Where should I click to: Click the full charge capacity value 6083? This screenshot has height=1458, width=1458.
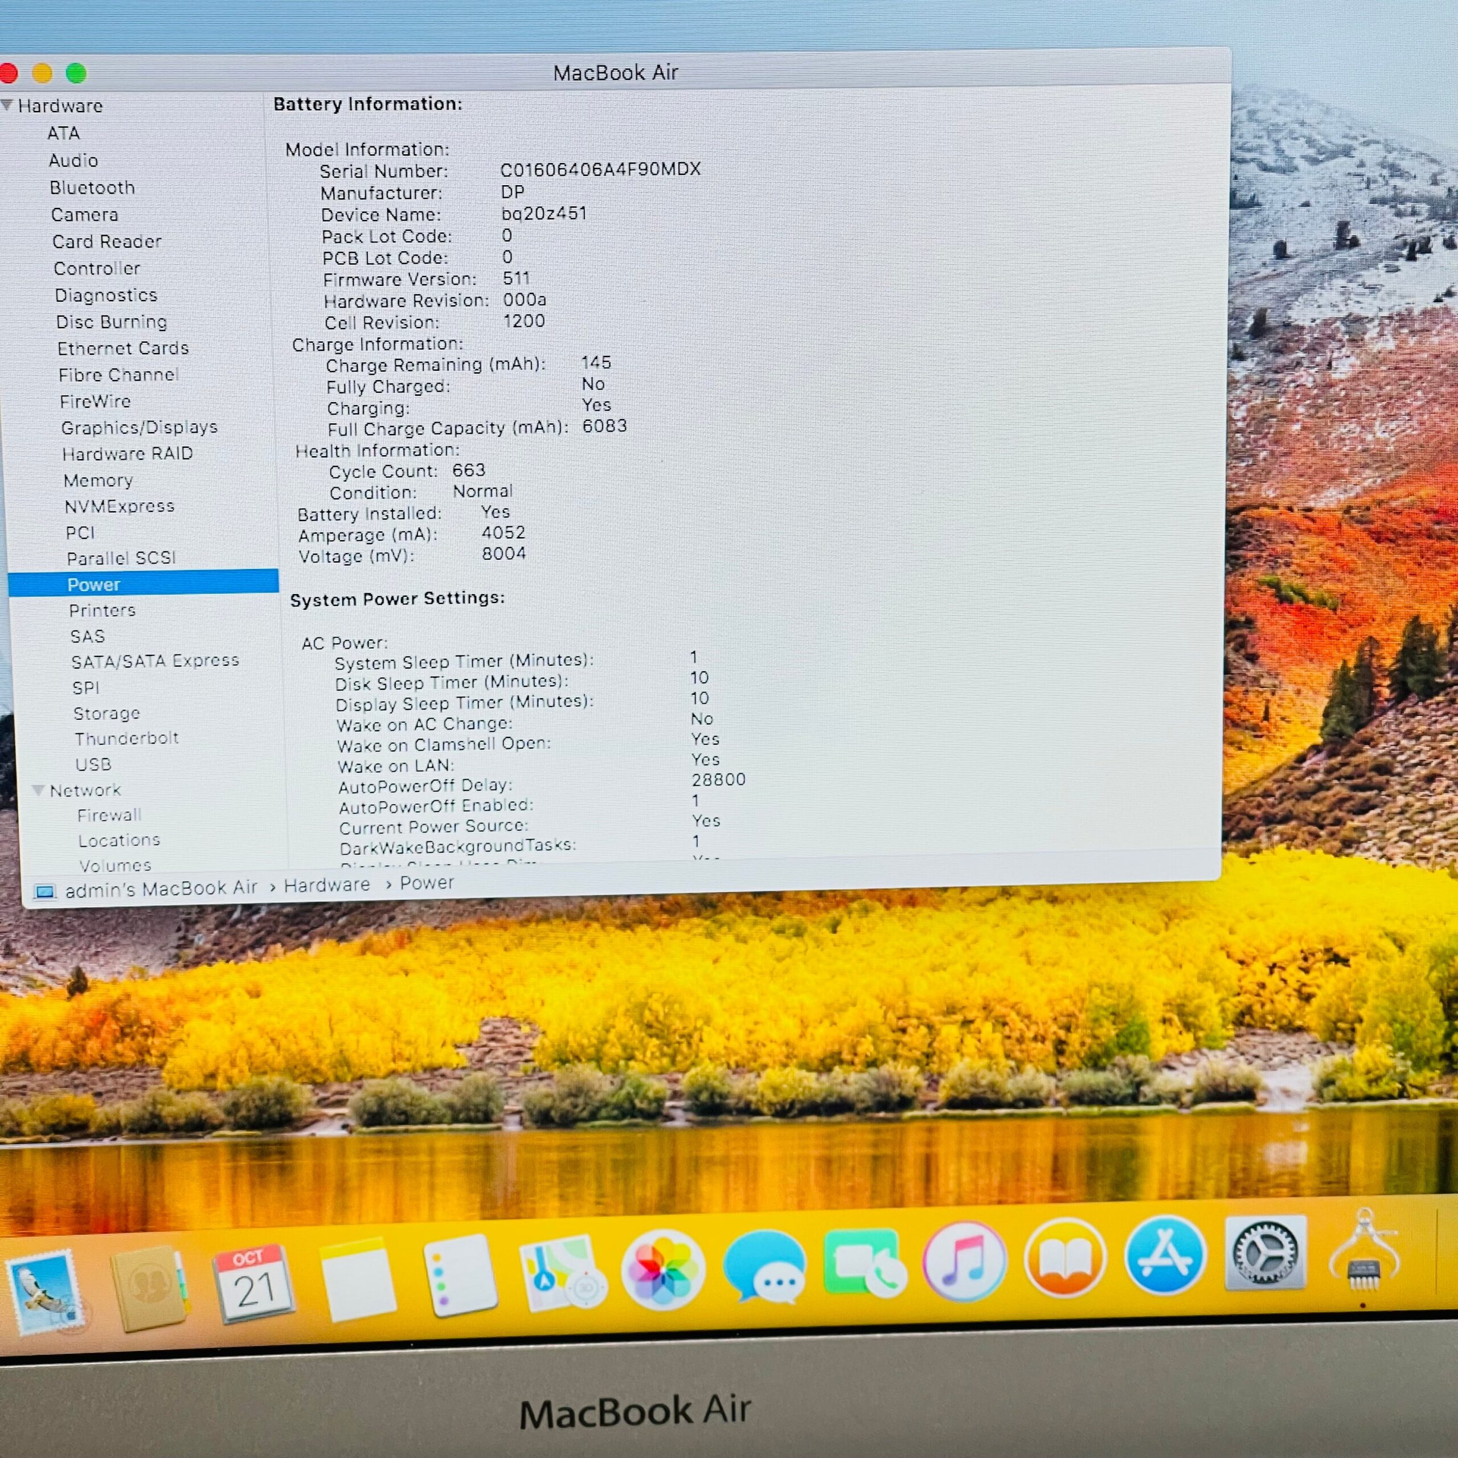604,427
